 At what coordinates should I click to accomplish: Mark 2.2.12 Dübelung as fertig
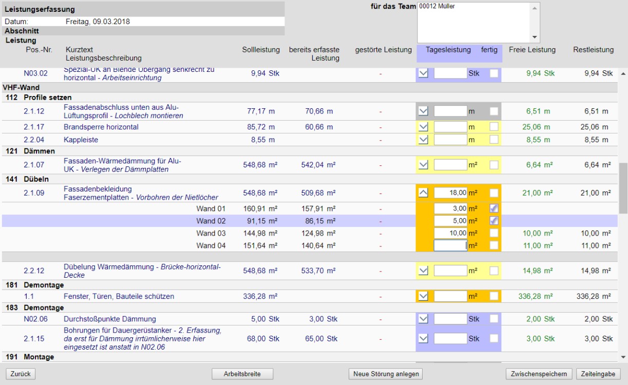click(x=494, y=271)
